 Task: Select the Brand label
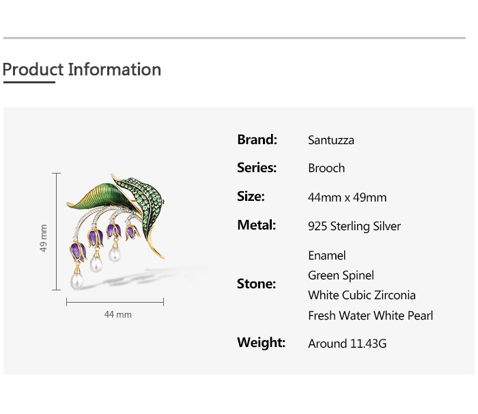[x=257, y=139]
